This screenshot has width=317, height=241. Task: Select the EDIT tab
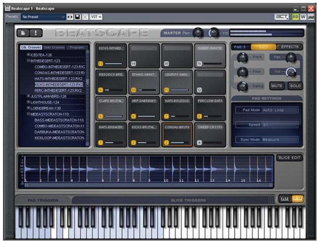[x=263, y=47]
